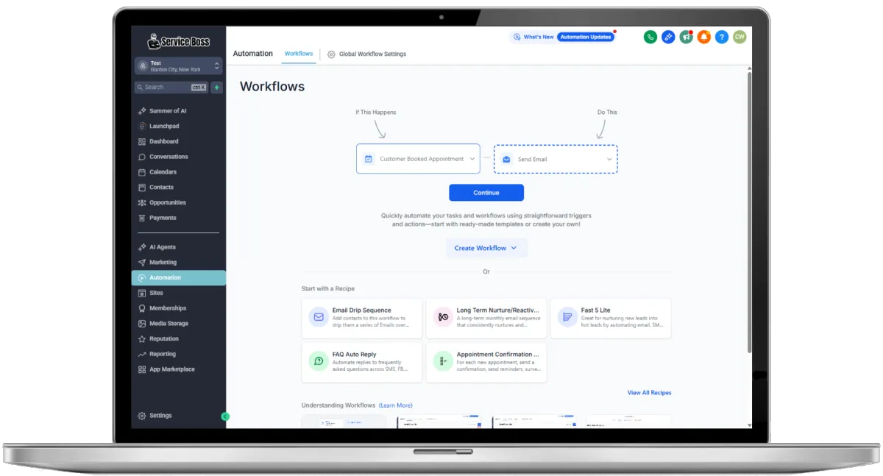Open the Test account location switcher
This screenshot has height=476, width=883.
coord(178,66)
